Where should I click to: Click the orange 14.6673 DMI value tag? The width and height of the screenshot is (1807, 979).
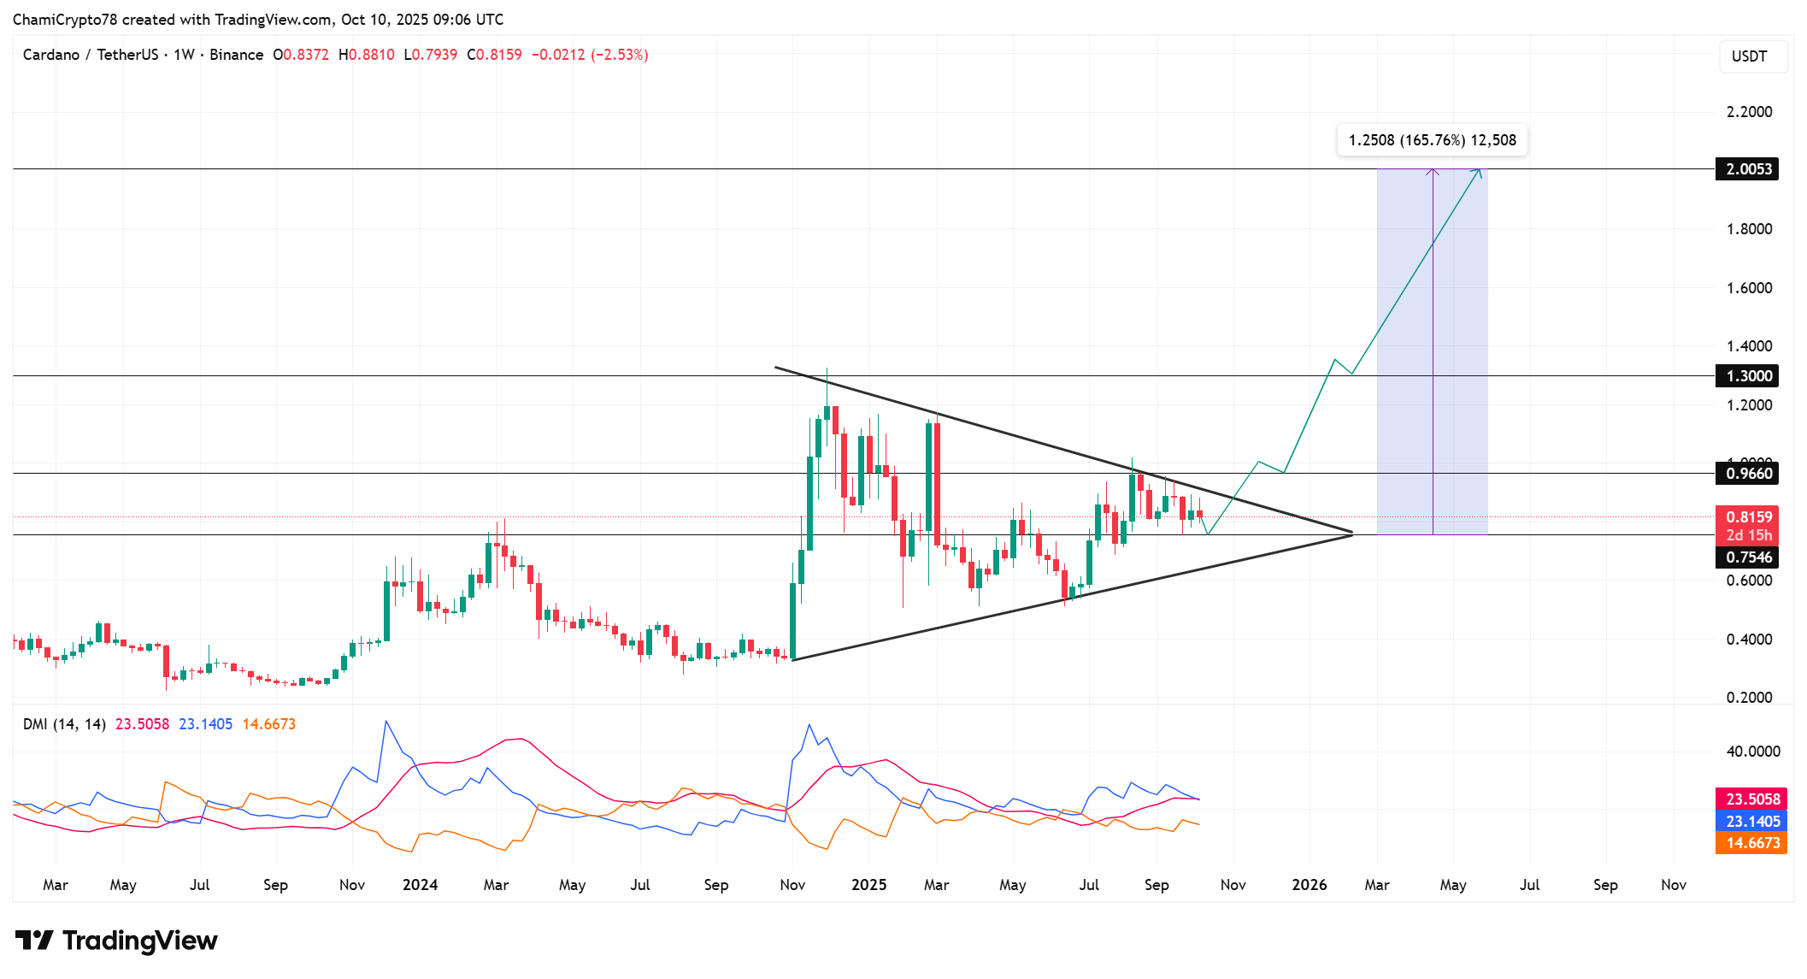tap(1751, 843)
